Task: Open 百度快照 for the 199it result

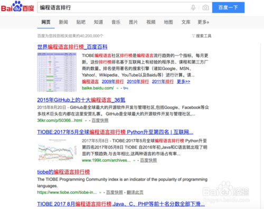Action: [x=148, y=160]
